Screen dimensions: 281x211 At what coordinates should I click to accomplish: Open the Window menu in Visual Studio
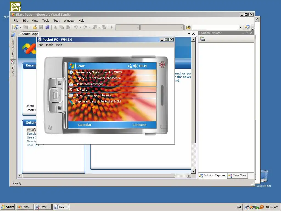click(x=69, y=21)
